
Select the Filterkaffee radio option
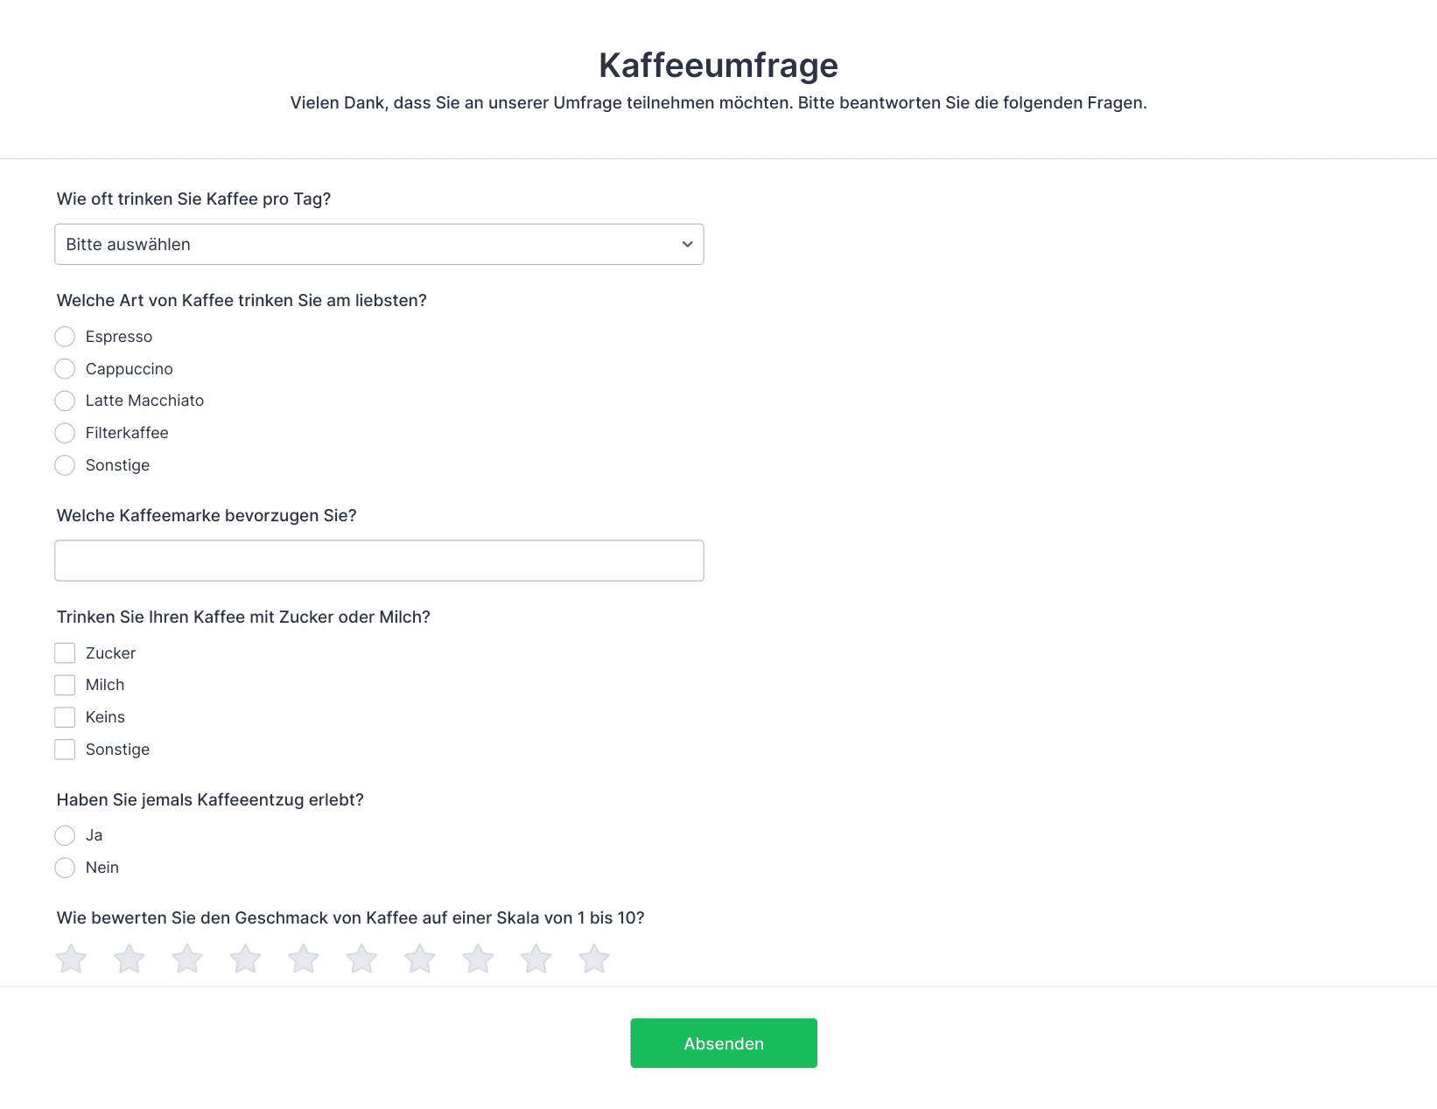click(x=65, y=433)
